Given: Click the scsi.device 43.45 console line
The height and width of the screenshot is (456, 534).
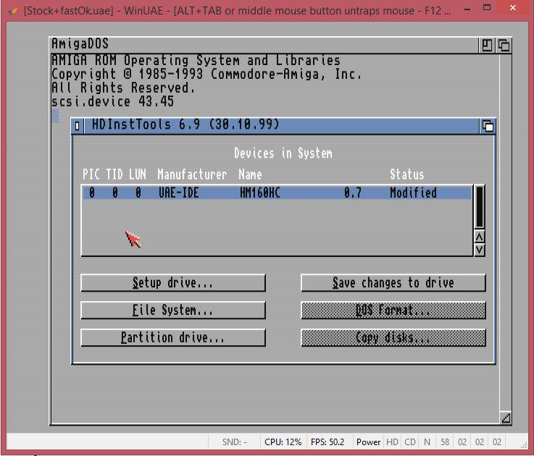Looking at the screenshot, I should point(112,101).
